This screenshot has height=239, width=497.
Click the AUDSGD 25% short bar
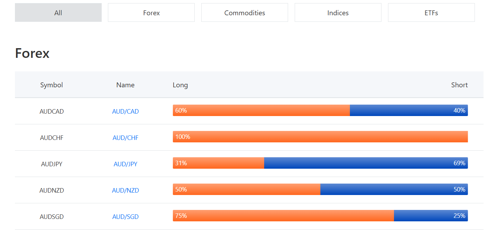[431, 216]
